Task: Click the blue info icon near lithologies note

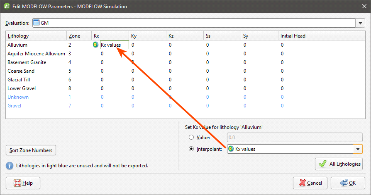Action: click(10, 166)
